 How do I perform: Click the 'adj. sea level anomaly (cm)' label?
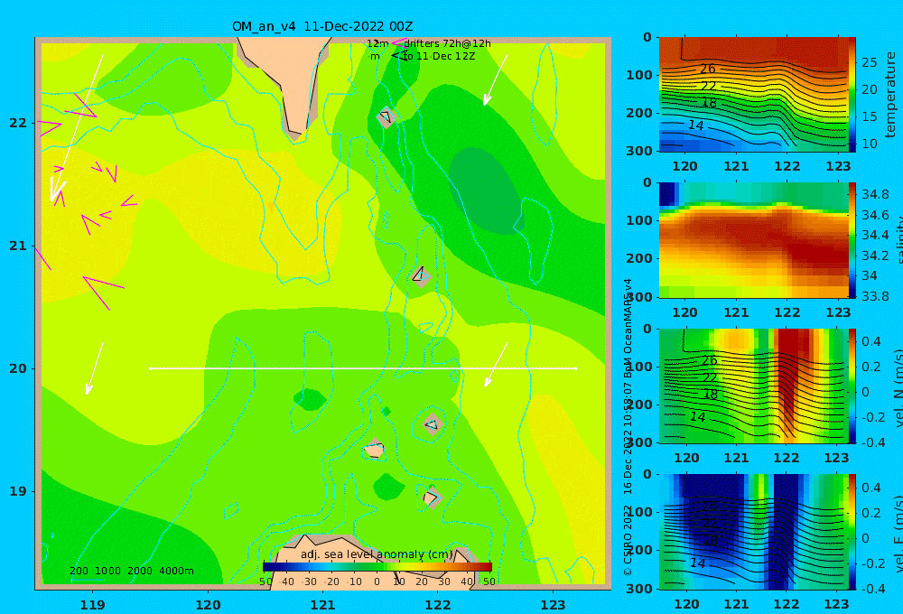pos(377,554)
